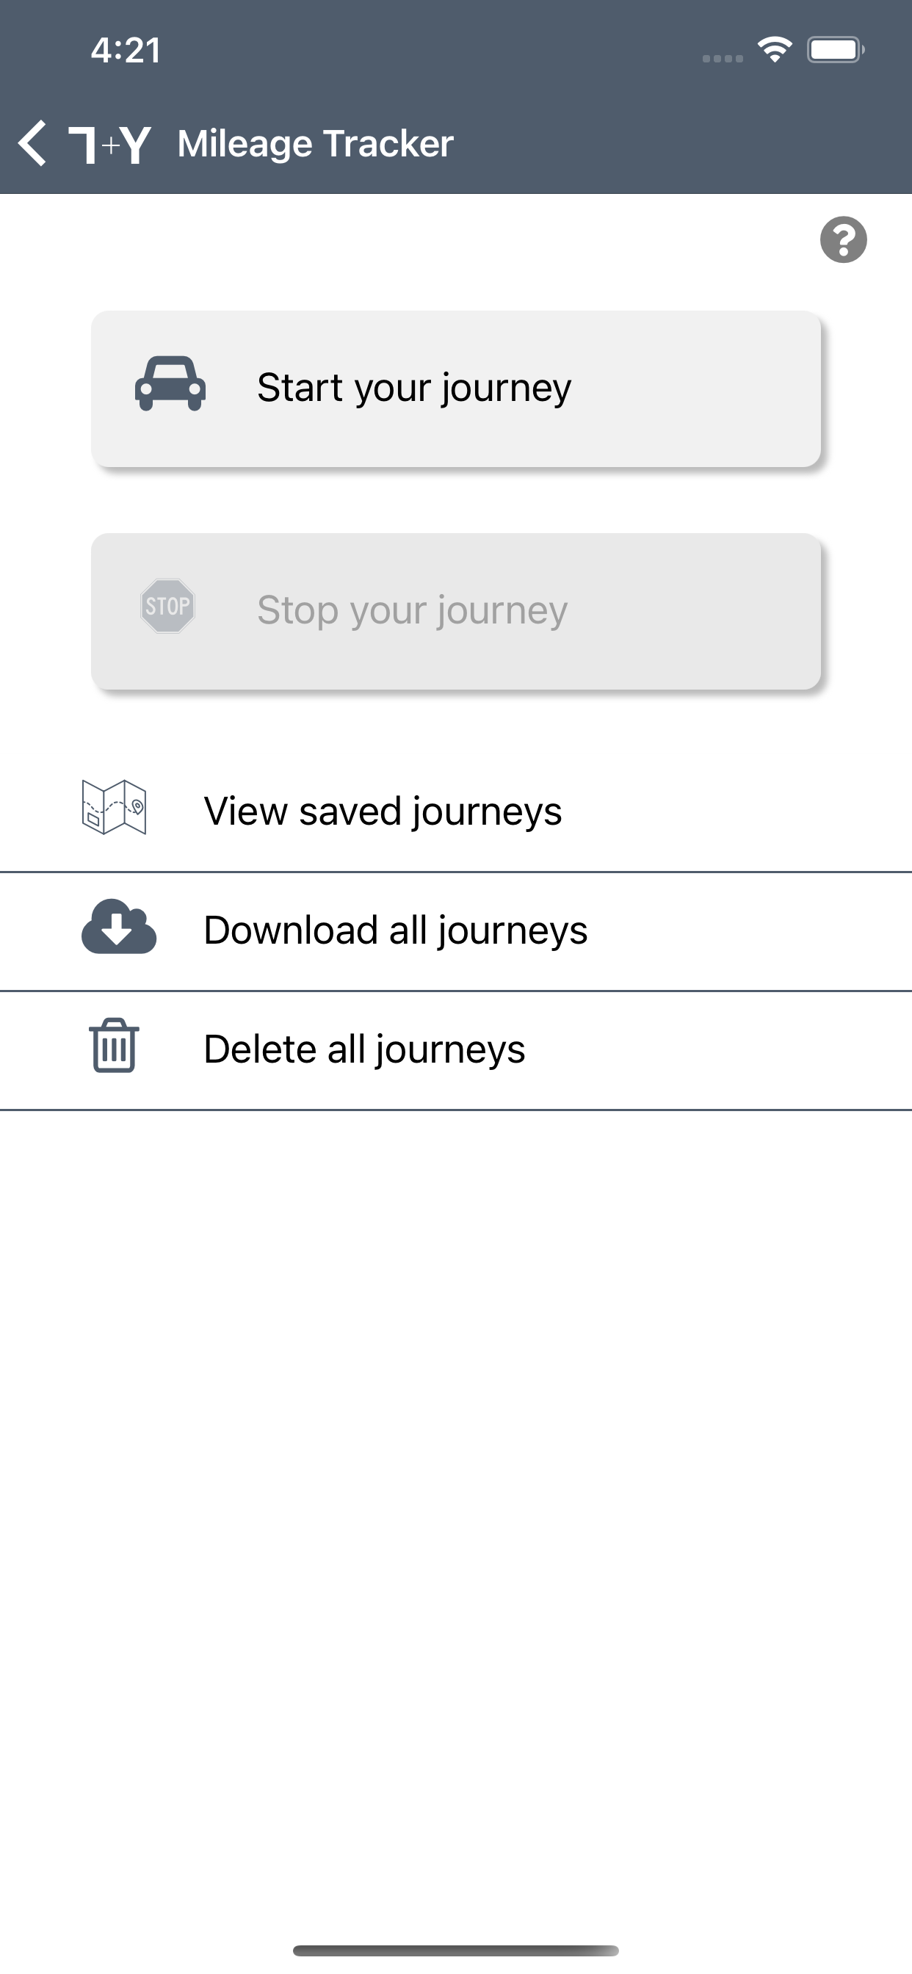Tap the home indicator bar
The width and height of the screenshot is (912, 1974).
tap(456, 1950)
